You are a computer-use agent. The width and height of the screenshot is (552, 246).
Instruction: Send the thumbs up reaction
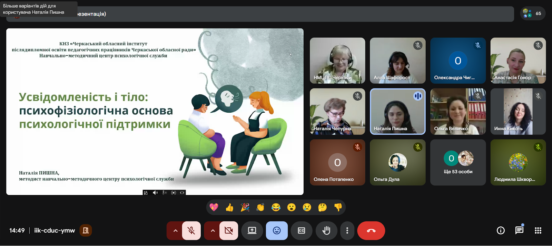(x=229, y=207)
